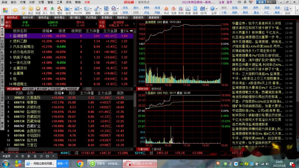Expand the 选股 dropdown arrow
The width and height of the screenshot is (299, 168).
coord(118,9)
